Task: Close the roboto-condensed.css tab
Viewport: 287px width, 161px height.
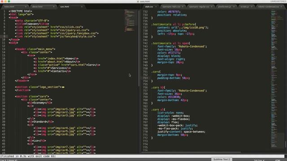Action: (281, 7)
